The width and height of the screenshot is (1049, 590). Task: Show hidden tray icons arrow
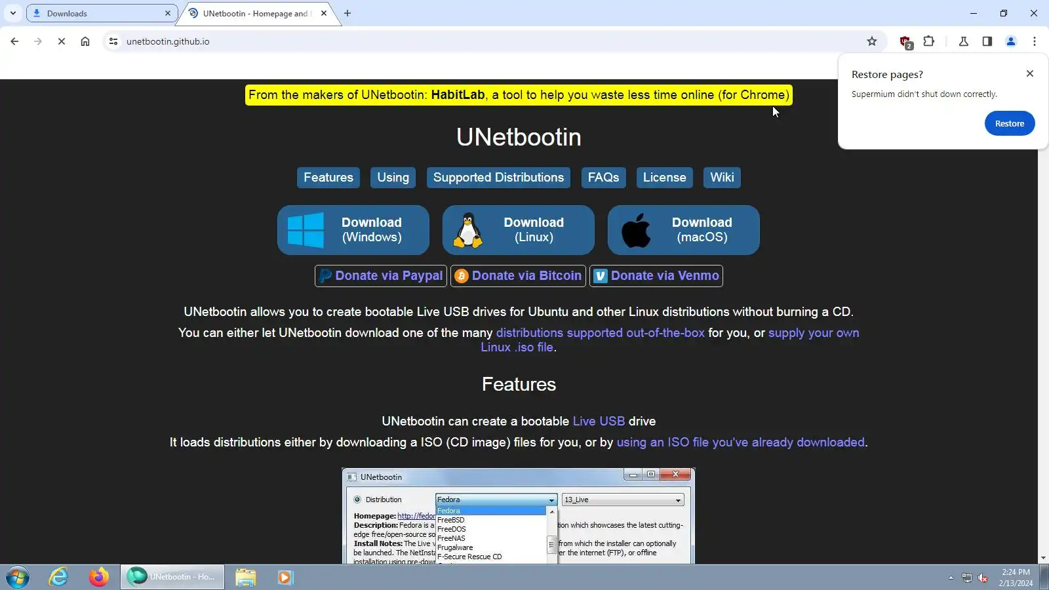coord(951,578)
